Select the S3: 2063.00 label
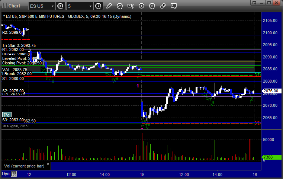 (13, 120)
